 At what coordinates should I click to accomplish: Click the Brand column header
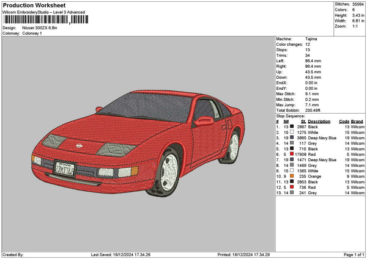point(357,122)
